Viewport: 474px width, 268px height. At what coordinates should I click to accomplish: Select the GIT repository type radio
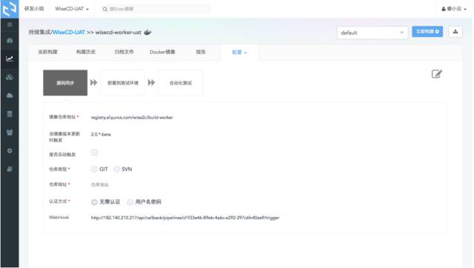pos(94,170)
